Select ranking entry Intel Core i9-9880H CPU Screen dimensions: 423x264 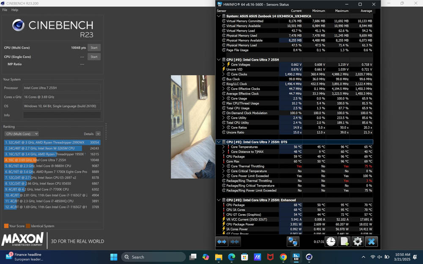tap(52, 166)
